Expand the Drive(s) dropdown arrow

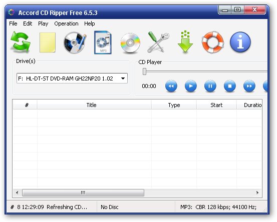pyautogui.click(x=123, y=78)
